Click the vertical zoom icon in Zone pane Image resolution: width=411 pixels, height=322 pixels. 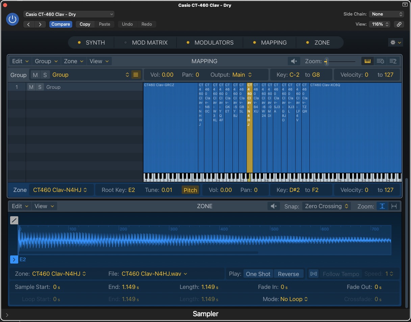[x=382, y=206]
